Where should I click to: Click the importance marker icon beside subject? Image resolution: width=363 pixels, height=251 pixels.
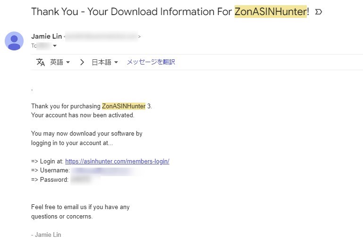click(319, 12)
